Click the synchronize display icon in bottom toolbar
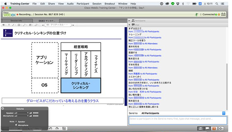Viewport: 232px width, 132px height. [64, 128]
